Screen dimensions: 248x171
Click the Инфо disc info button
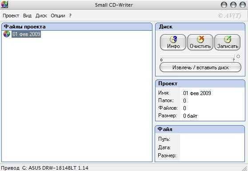pos(173,42)
